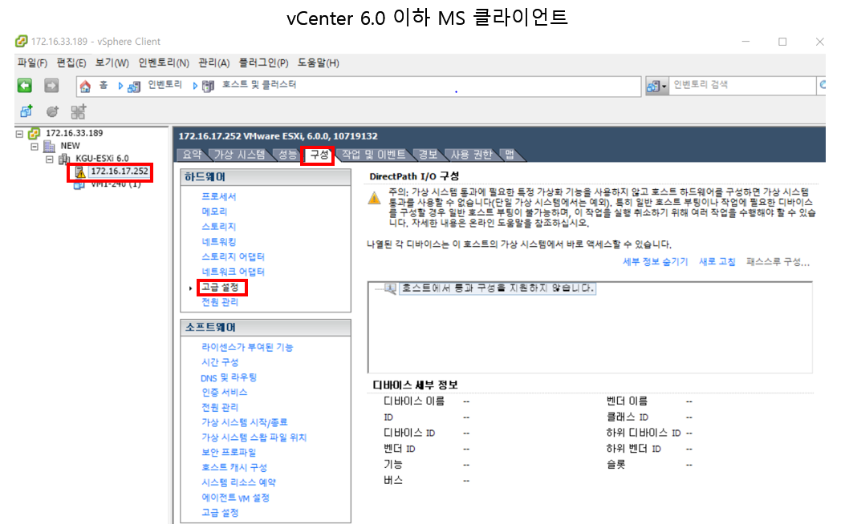
Task: Click the KGU-ESXi 6.0 cluster icon
Action: 64,159
